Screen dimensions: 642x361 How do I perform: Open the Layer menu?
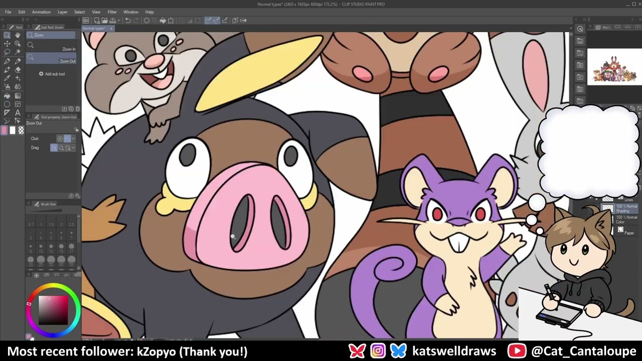63,12
